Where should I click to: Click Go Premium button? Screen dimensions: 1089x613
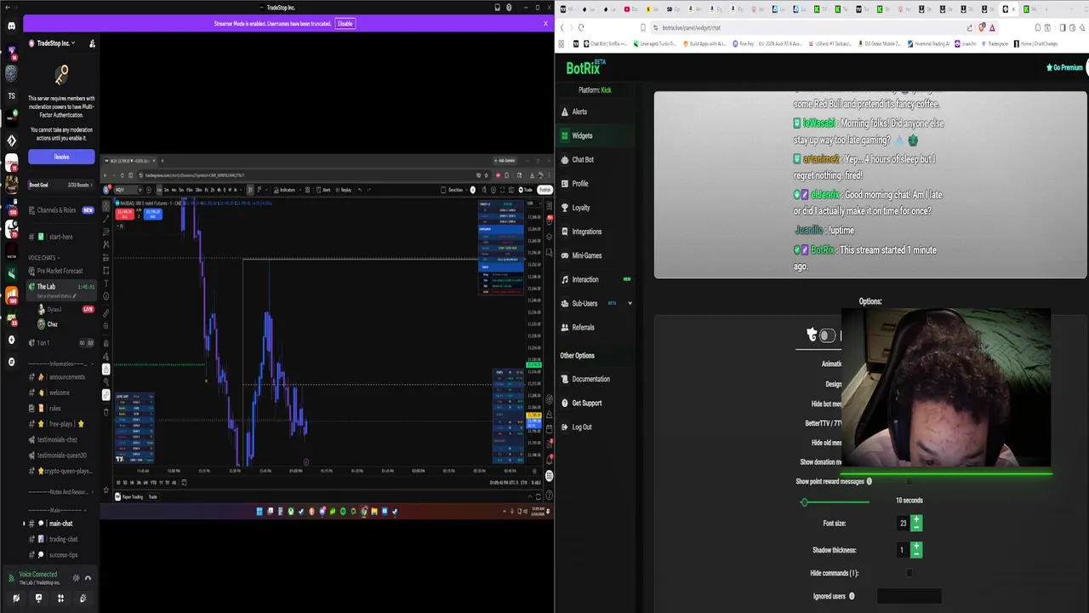tap(1064, 67)
